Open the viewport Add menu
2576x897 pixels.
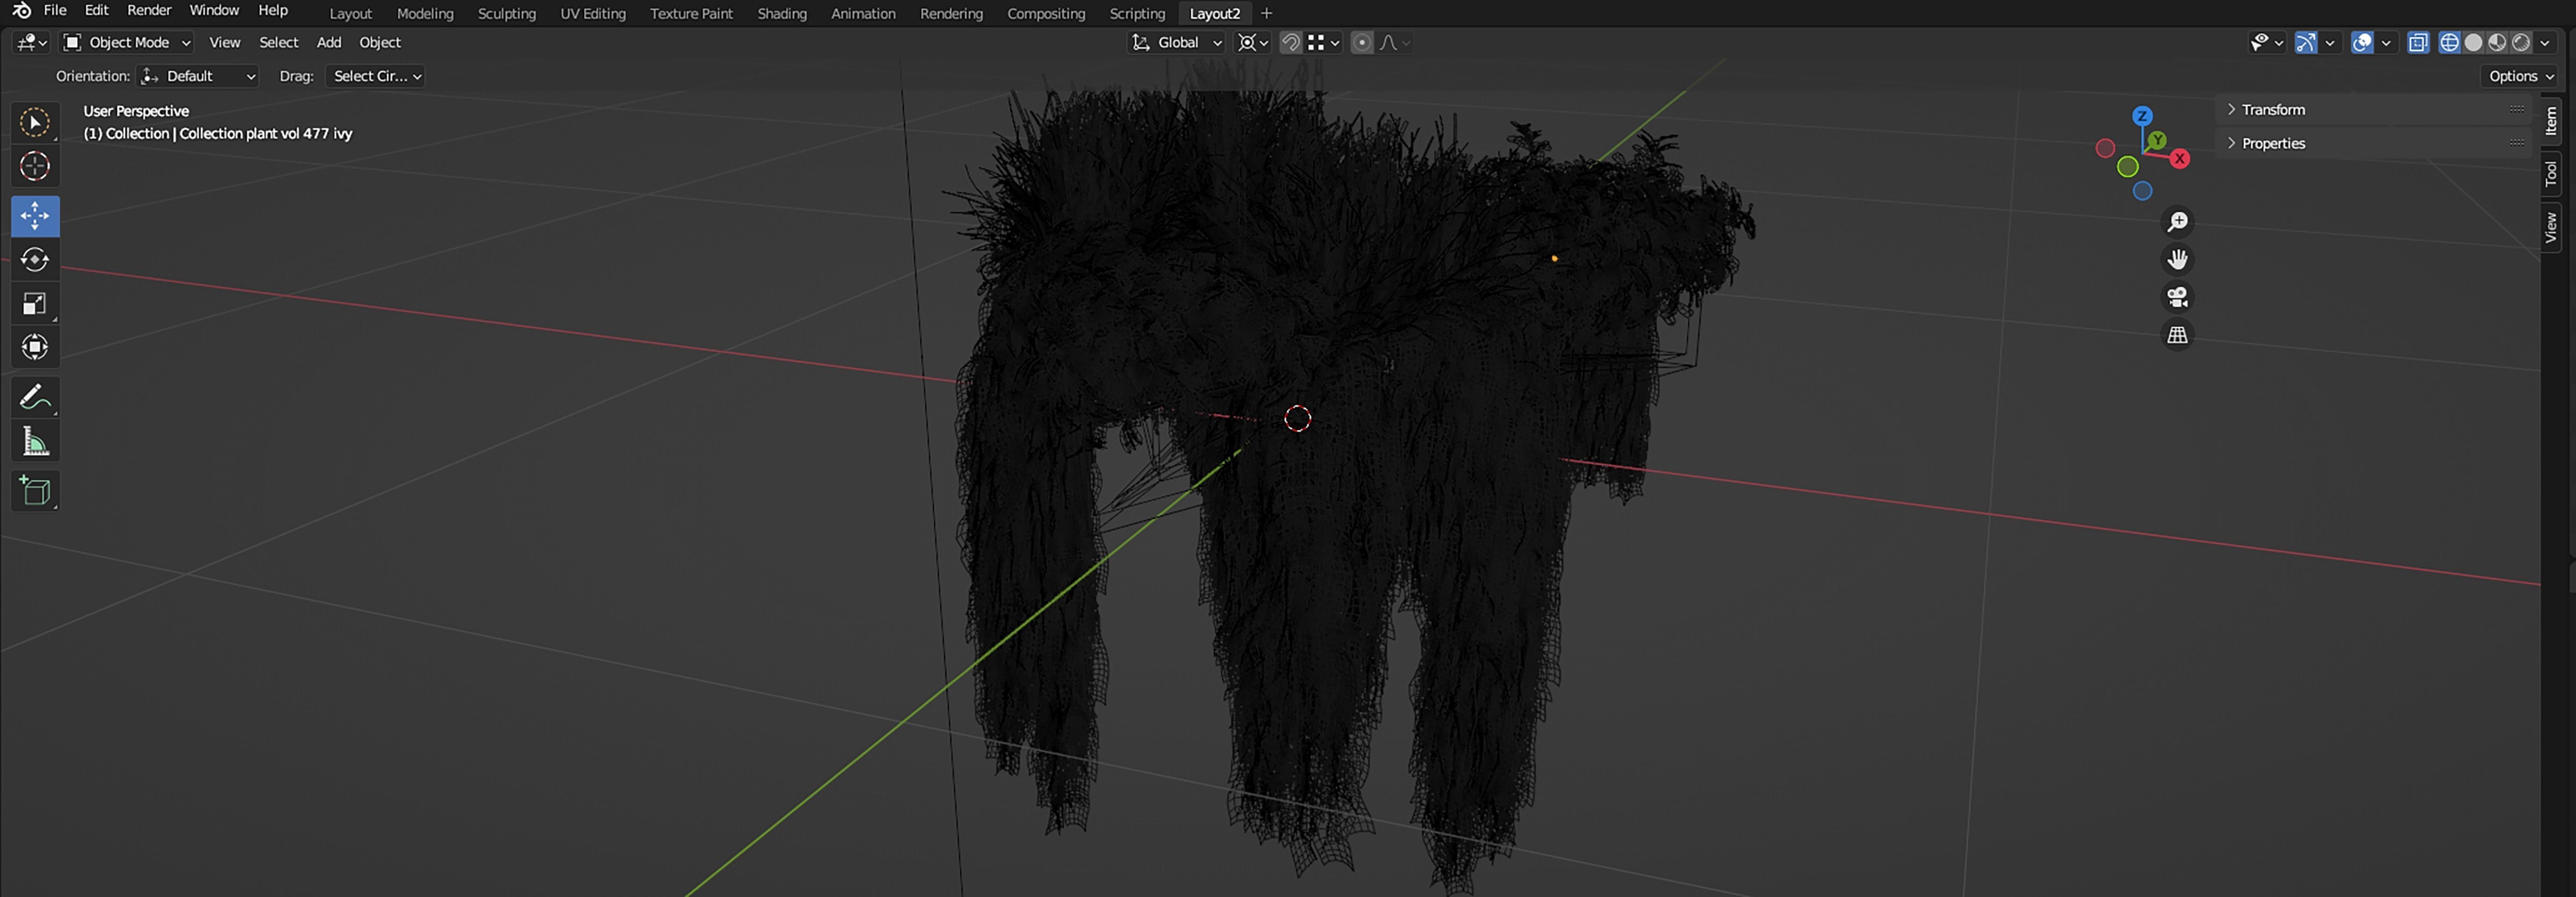tap(329, 43)
